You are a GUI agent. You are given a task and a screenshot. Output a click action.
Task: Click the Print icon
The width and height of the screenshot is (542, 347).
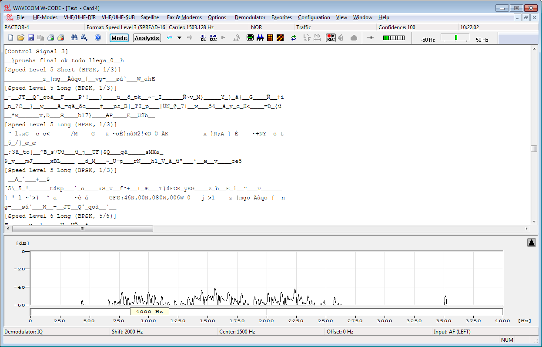(x=50, y=38)
